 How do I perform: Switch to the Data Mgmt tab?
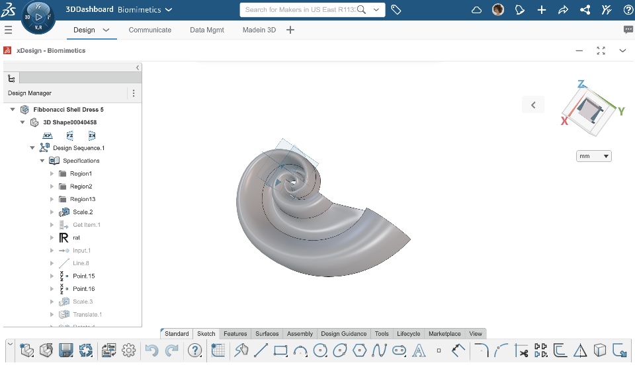point(207,30)
